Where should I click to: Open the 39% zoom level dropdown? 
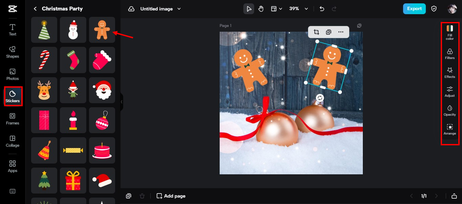(x=298, y=9)
